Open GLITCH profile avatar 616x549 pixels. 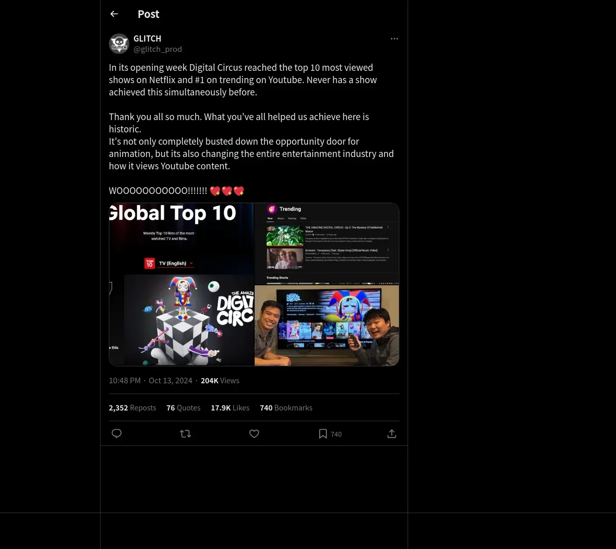(119, 44)
